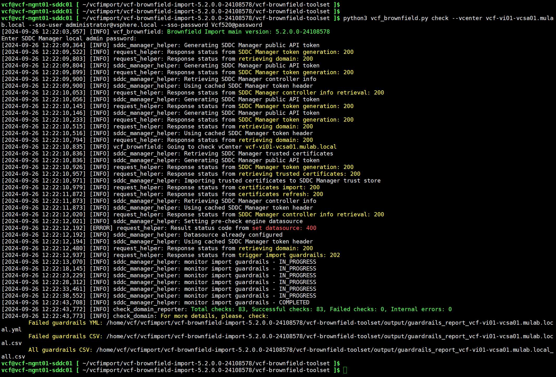556x377 pixels.
Task: Click the All guardrails CSV file path
Action: click(x=324, y=350)
